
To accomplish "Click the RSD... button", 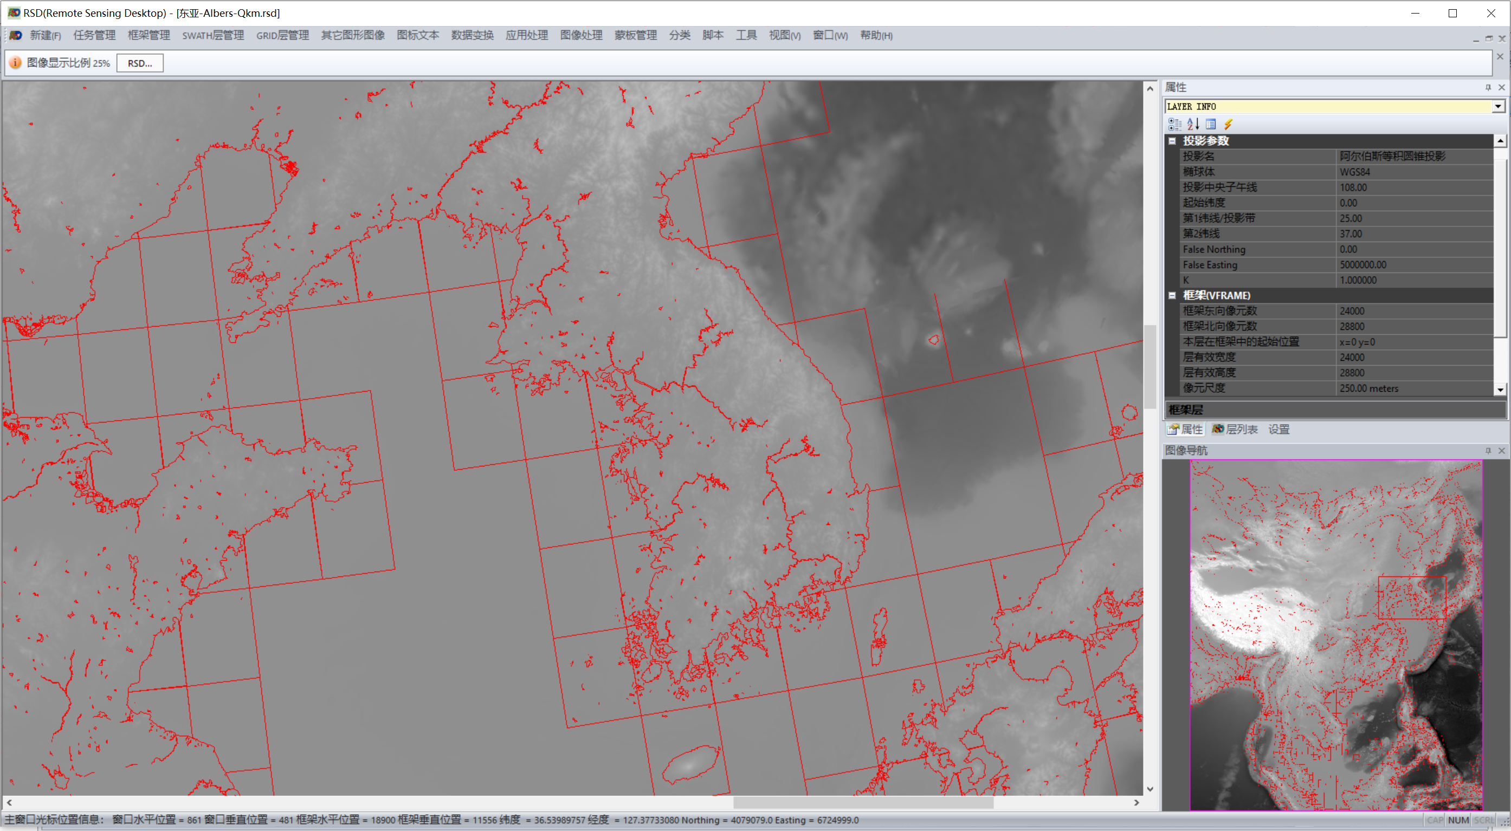I will pyautogui.click(x=140, y=63).
